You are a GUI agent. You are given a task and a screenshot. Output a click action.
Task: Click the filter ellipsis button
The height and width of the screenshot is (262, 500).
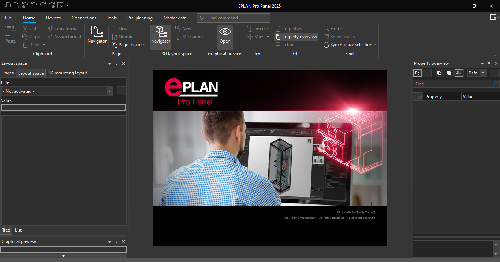click(121, 91)
